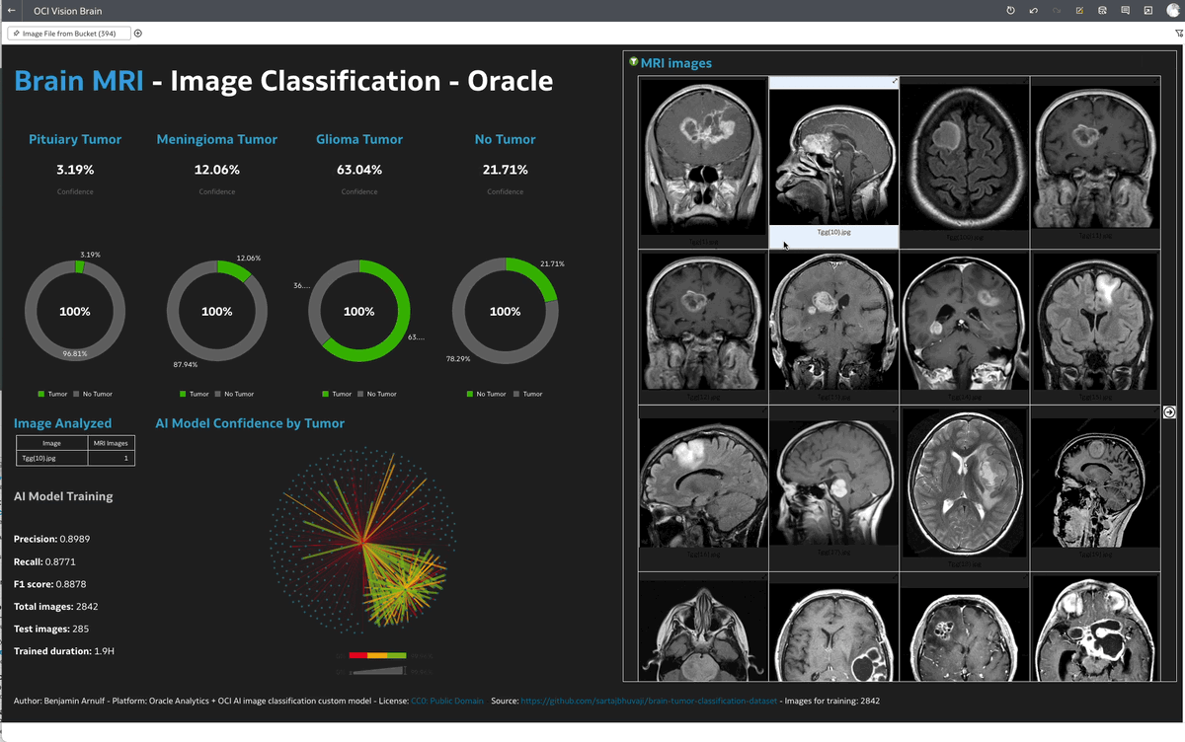Screen dimensions: 1185x742
Task: Expand the side panel arrow on the right edge
Action: (1169, 411)
